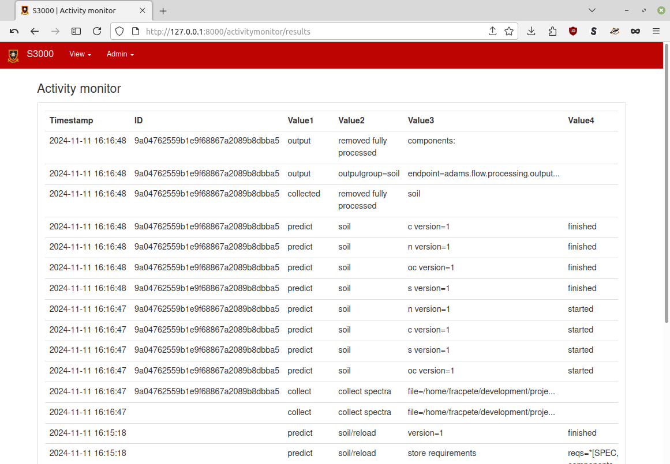Click the S3000 crest logo
Viewport: 670px width, 464px height.
13,55
